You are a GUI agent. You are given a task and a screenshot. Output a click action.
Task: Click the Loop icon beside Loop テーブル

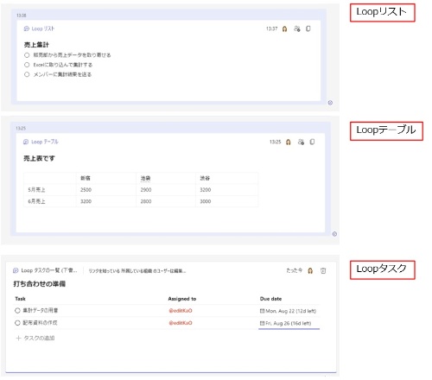point(26,142)
